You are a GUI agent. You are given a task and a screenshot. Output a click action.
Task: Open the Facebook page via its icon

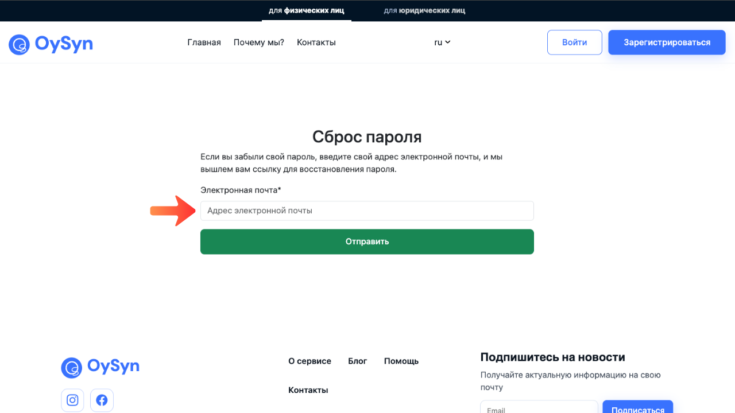(102, 400)
